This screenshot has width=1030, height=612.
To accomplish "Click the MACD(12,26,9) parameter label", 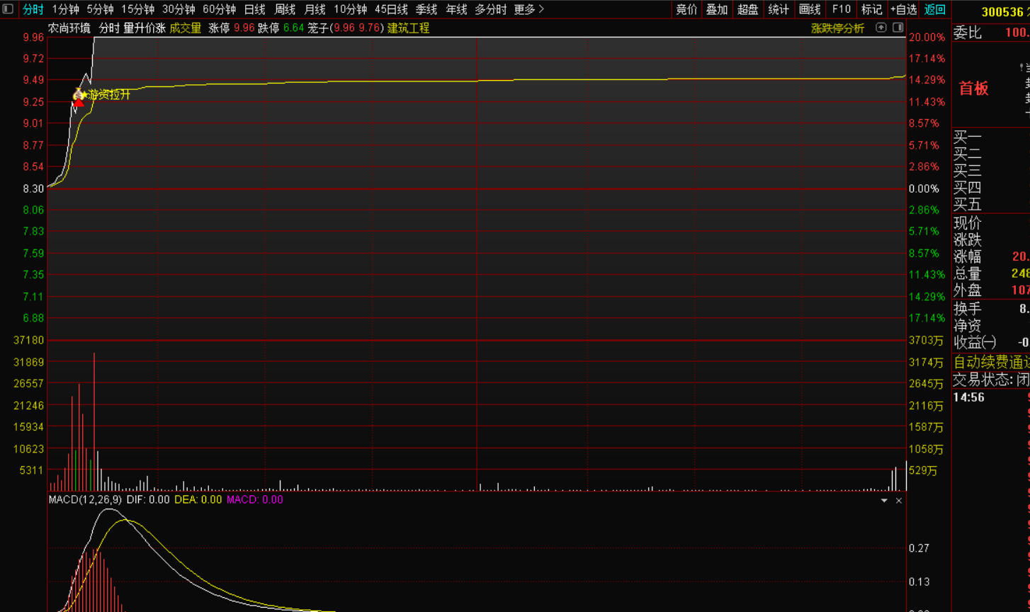I will pos(85,500).
